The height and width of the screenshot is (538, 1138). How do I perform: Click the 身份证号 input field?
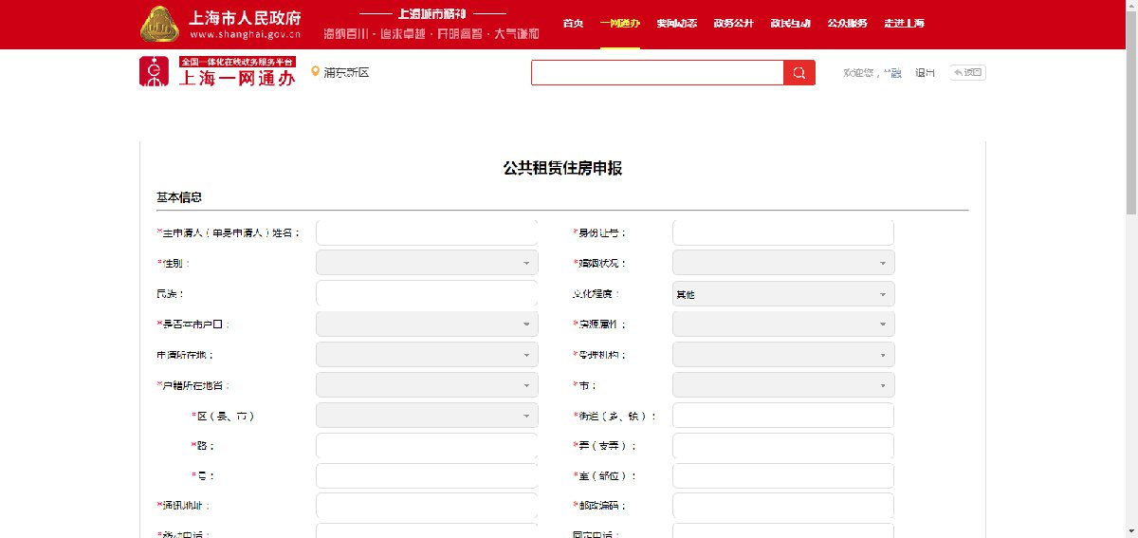tap(783, 232)
